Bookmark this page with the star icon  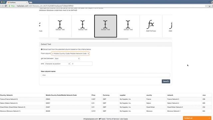[206, 6]
